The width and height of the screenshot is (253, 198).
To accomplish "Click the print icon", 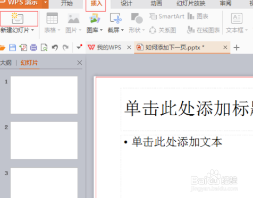I will coord(33,48).
